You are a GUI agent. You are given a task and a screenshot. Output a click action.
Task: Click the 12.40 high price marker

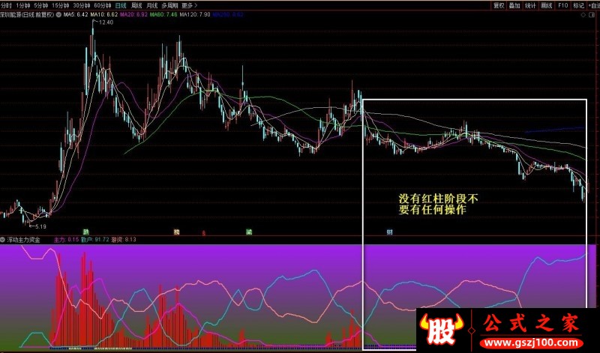point(106,22)
